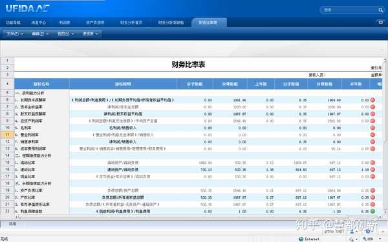Image resolution: width=388 pixels, height=242 pixels.
Task: Open the fourth toolbar dropdown after 视图
Action: (90, 34)
